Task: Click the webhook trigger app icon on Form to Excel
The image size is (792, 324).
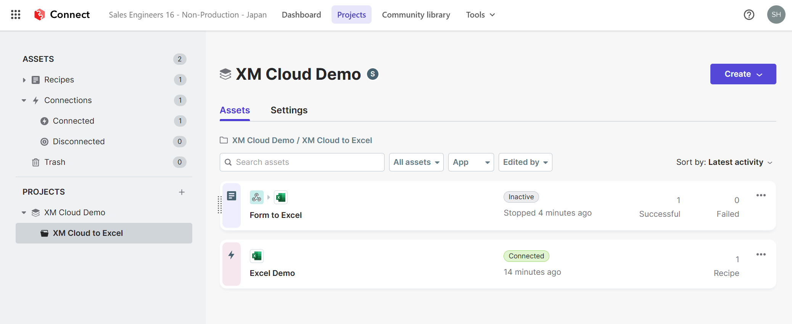Action: (257, 197)
